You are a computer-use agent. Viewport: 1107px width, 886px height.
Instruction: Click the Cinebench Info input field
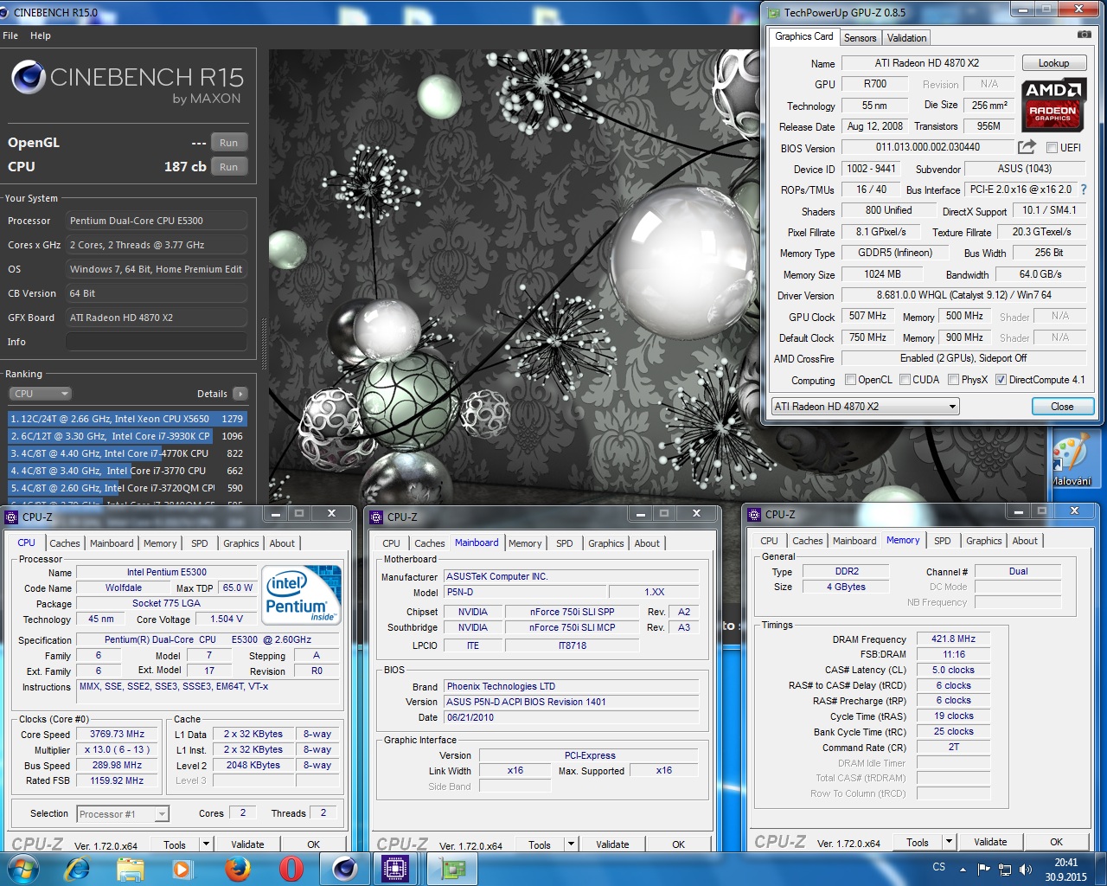157,342
